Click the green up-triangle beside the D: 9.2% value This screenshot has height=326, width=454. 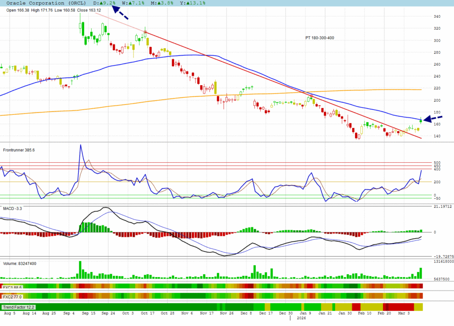pos(100,3)
